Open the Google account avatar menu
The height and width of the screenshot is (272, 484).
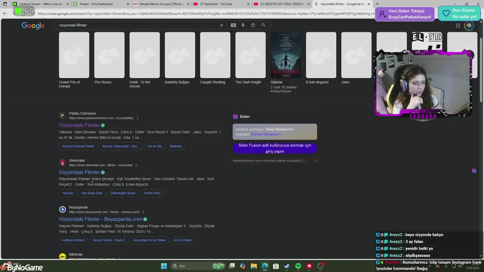(469, 26)
